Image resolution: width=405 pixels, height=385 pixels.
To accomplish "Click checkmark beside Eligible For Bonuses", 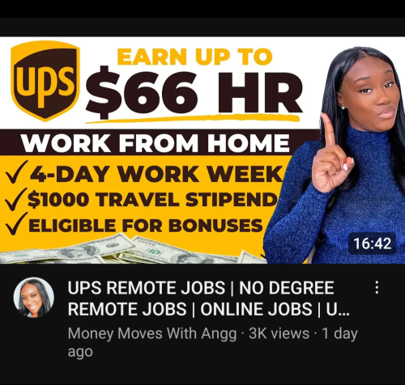I will coord(16,223).
